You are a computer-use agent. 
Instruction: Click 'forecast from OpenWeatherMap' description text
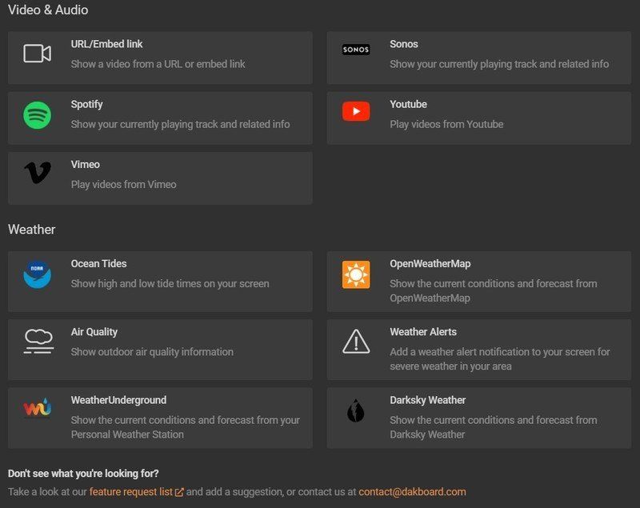click(493, 291)
